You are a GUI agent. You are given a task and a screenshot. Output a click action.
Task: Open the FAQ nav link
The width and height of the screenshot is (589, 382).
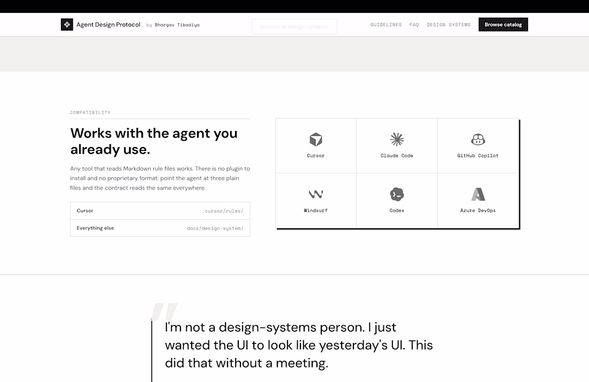tap(414, 25)
